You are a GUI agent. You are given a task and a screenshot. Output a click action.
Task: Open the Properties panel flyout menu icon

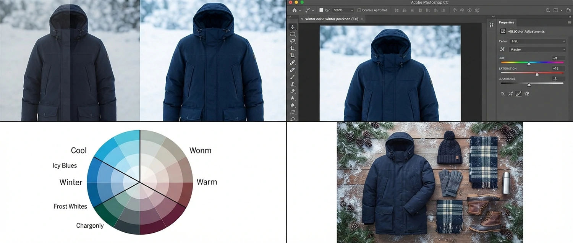[x=570, y=22]
